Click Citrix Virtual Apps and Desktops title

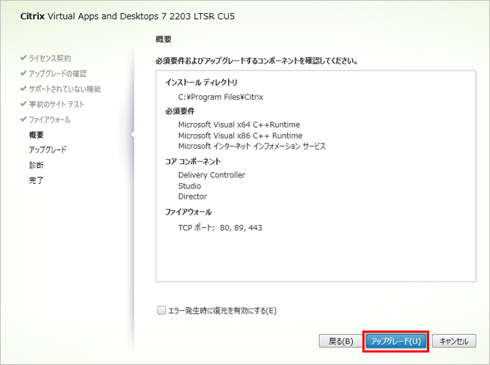pyautogui.click(x=128, y=16)
